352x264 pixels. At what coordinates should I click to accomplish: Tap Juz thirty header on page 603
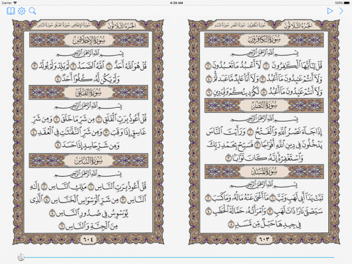pos(298,26)
